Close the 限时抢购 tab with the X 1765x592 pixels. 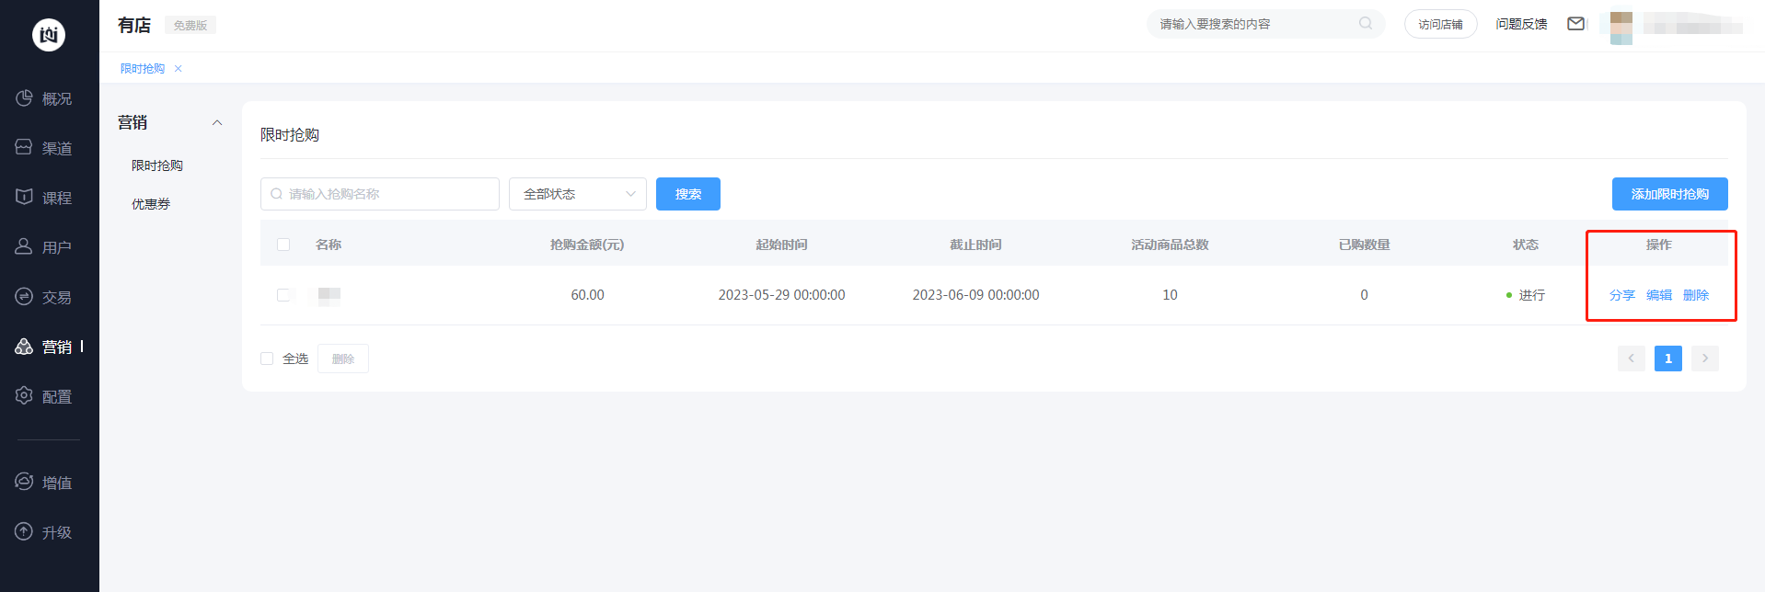point(179,69)
